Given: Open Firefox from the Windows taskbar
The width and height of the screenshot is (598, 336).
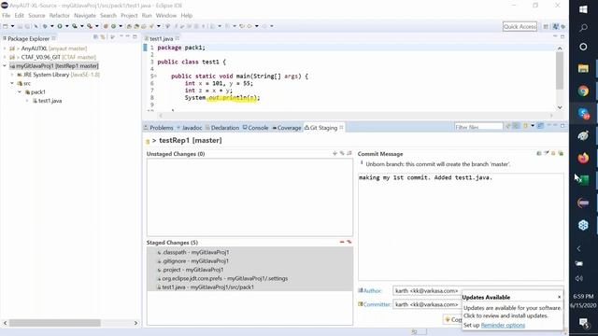Looking at the screenshot, I should [x=583, y=158].
